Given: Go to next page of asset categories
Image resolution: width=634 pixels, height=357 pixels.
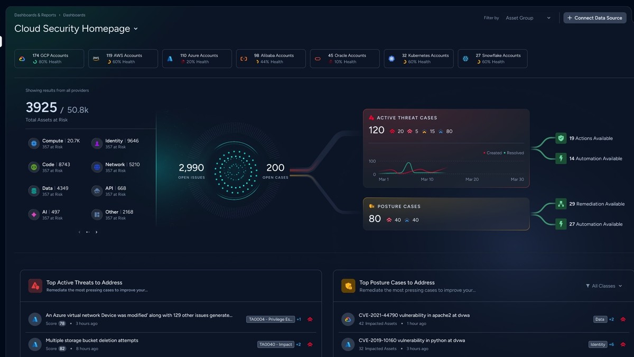Looking at the screenshot, I should [96, 232].
